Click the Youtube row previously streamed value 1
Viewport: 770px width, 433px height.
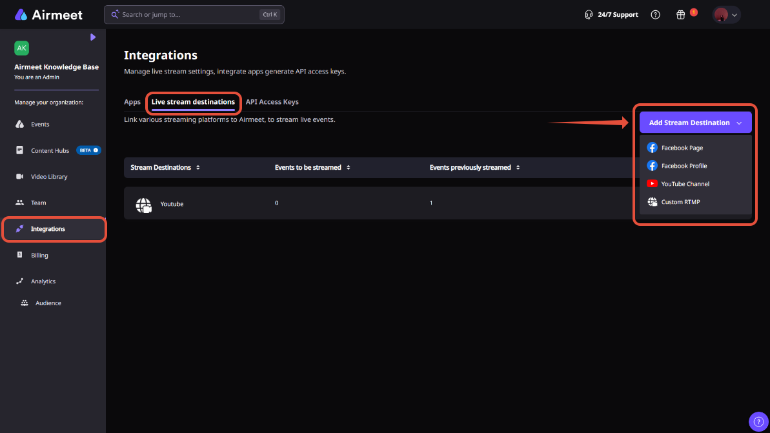coord(431,203)
